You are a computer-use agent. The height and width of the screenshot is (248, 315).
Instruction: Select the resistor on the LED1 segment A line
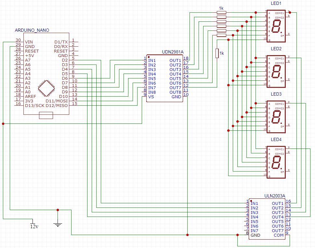[x=222, y=13]
